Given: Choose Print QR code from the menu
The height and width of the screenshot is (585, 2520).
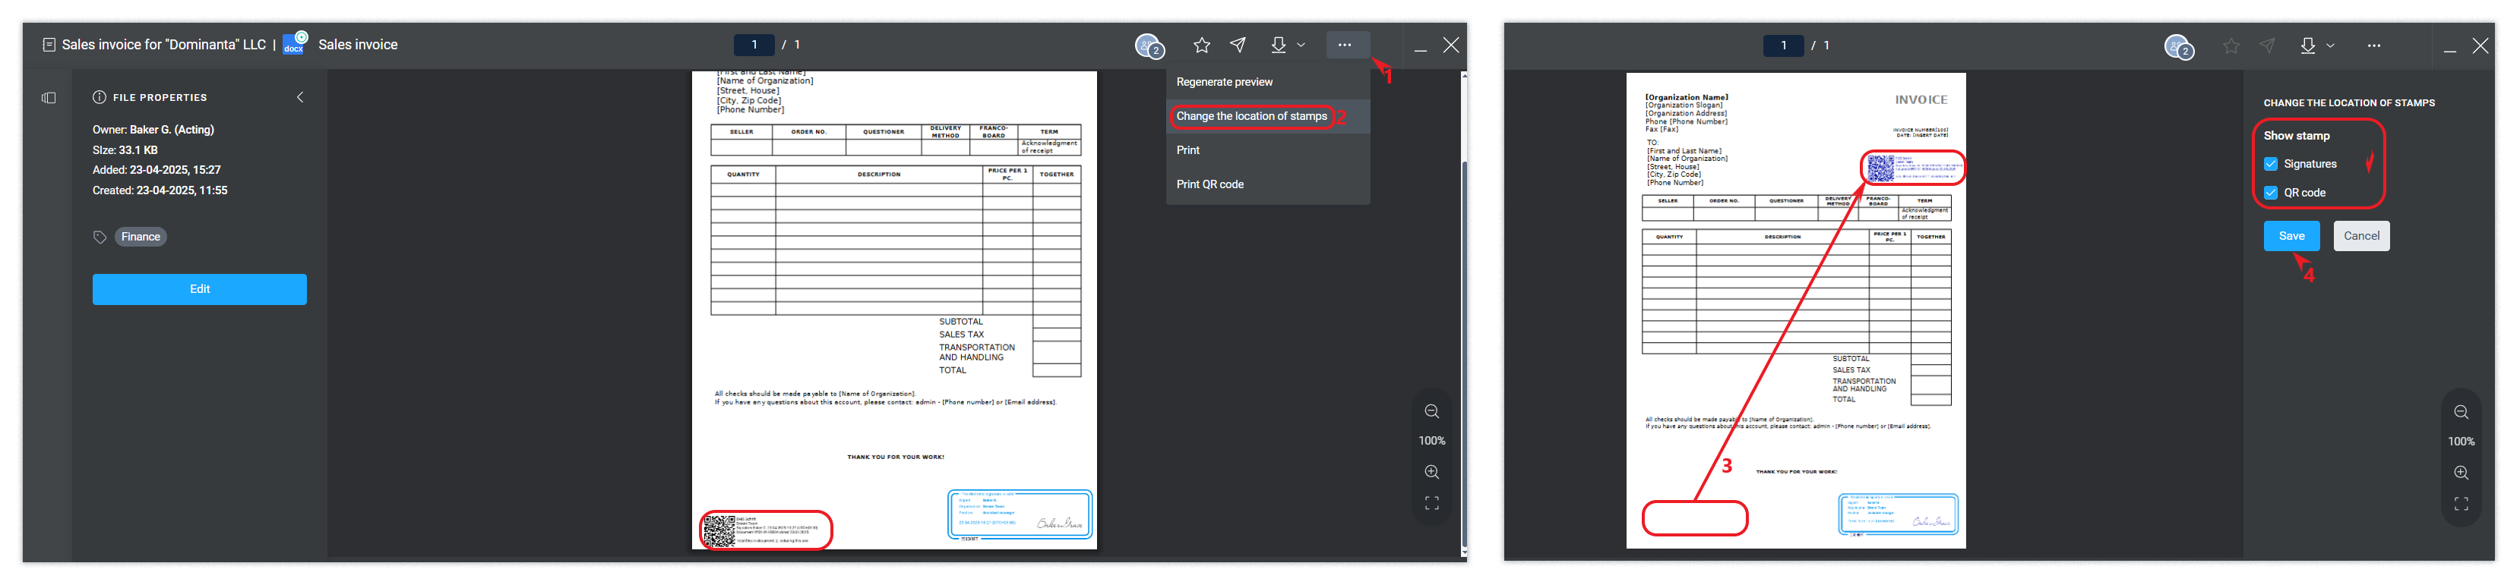Looking at the screenshot, I should click(x=1210, y=184).
